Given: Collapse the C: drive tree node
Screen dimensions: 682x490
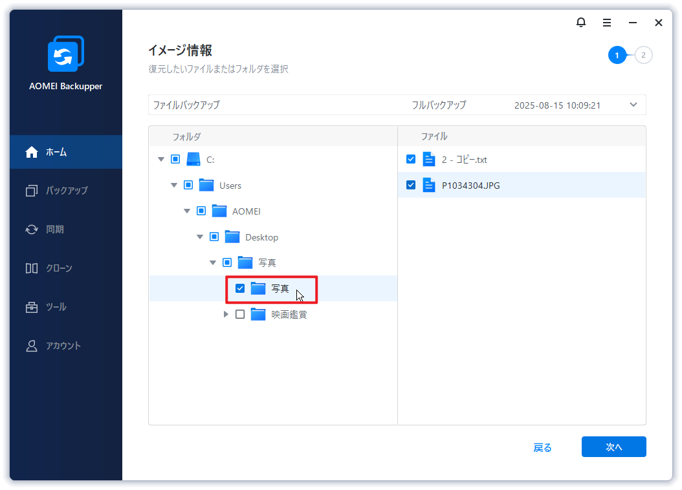Looking at the screenshot, I should (x=161, y=160).
